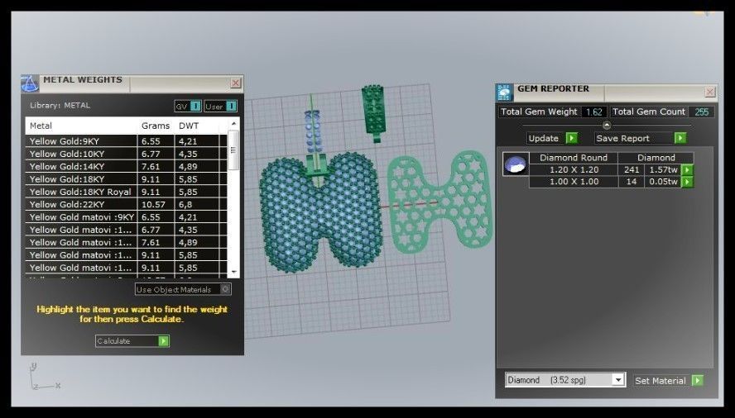
Task: Click the Total Gem Weight value 1.62
Action: 594,112
